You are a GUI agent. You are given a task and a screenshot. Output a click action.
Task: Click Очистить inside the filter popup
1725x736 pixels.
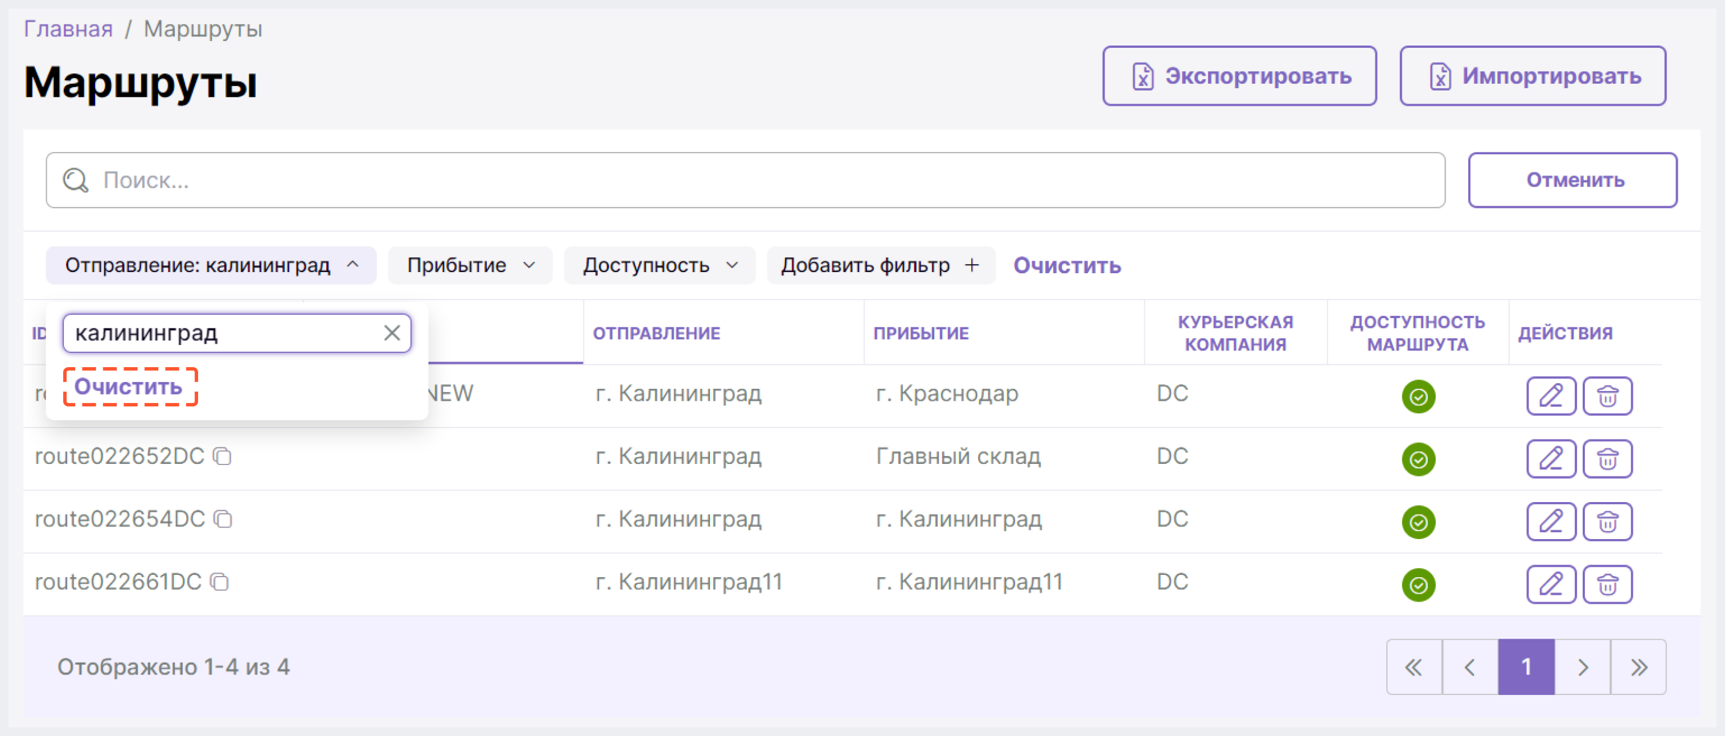pos(129,386)
